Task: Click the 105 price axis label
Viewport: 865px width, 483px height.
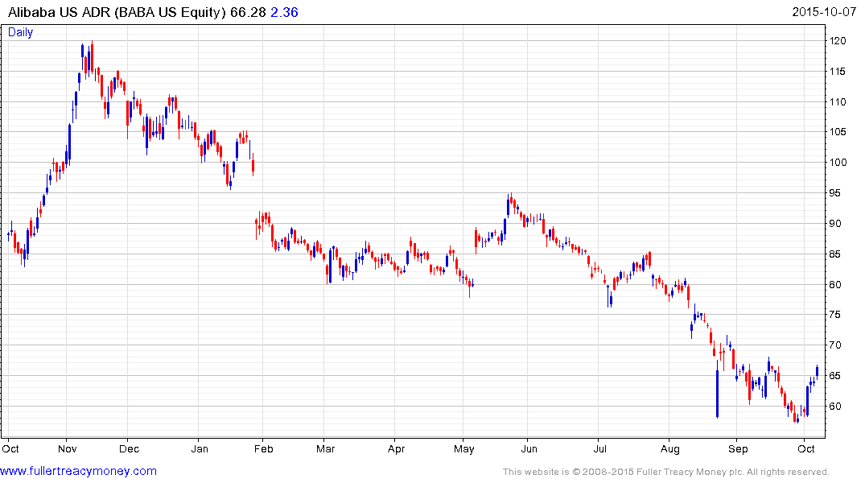Action: [838, 131]
